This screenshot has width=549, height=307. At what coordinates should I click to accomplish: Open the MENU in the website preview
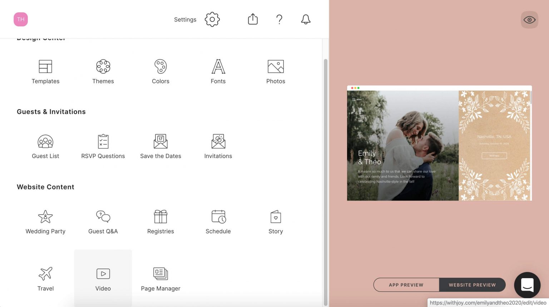(356, 99)
